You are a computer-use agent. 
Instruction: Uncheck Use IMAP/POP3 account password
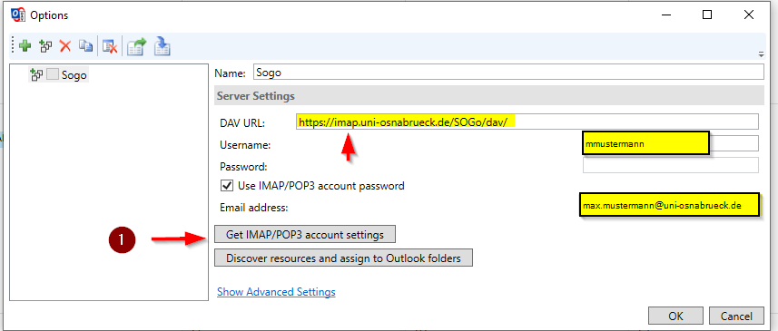(227, 186)
